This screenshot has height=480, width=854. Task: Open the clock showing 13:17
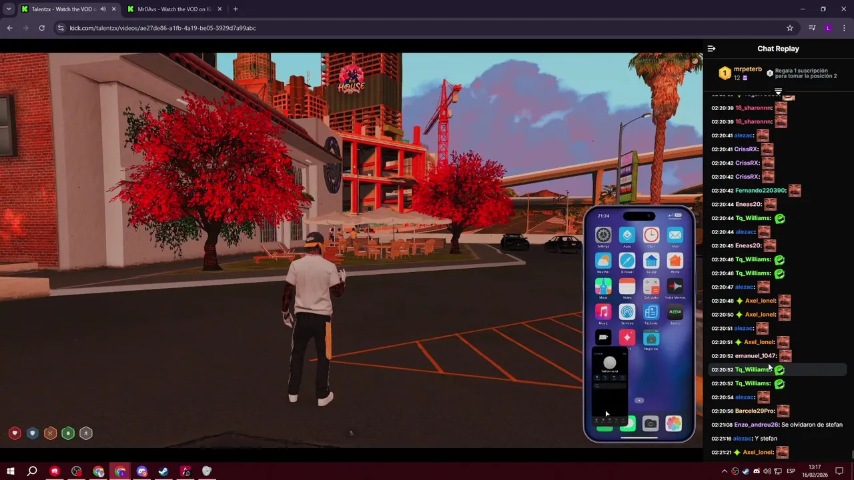coord(815,471)
